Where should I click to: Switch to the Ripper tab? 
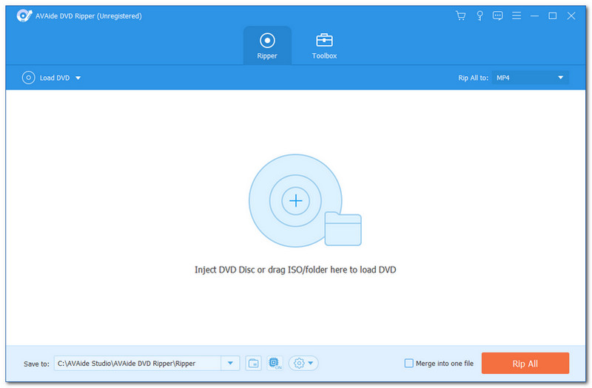pyautogui.click(x=267, y=46)
